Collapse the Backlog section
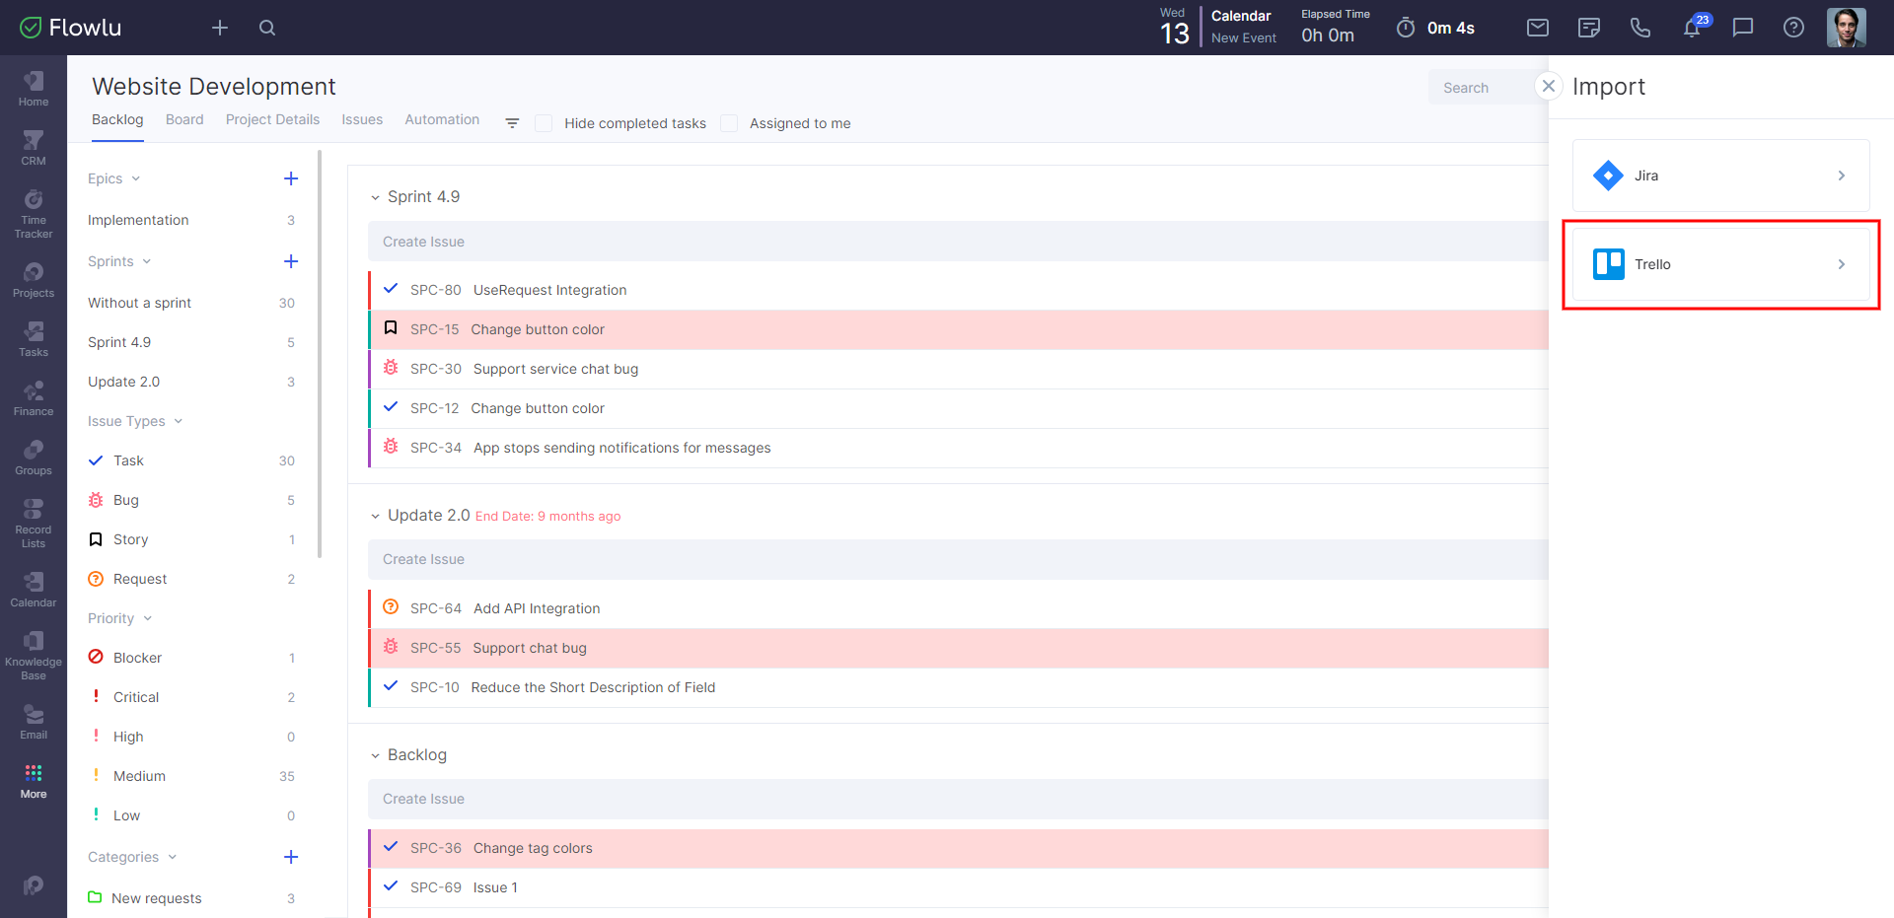Viewport: 1894px width, 918px height. click(x=375, y=755)
